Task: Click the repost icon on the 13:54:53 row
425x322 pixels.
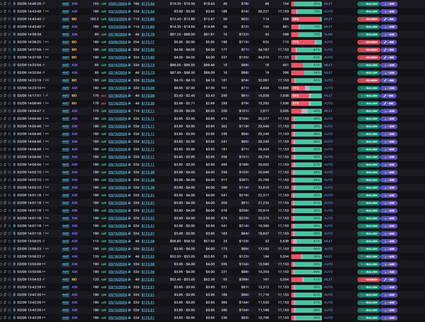Action: click(x=5, y=280)
